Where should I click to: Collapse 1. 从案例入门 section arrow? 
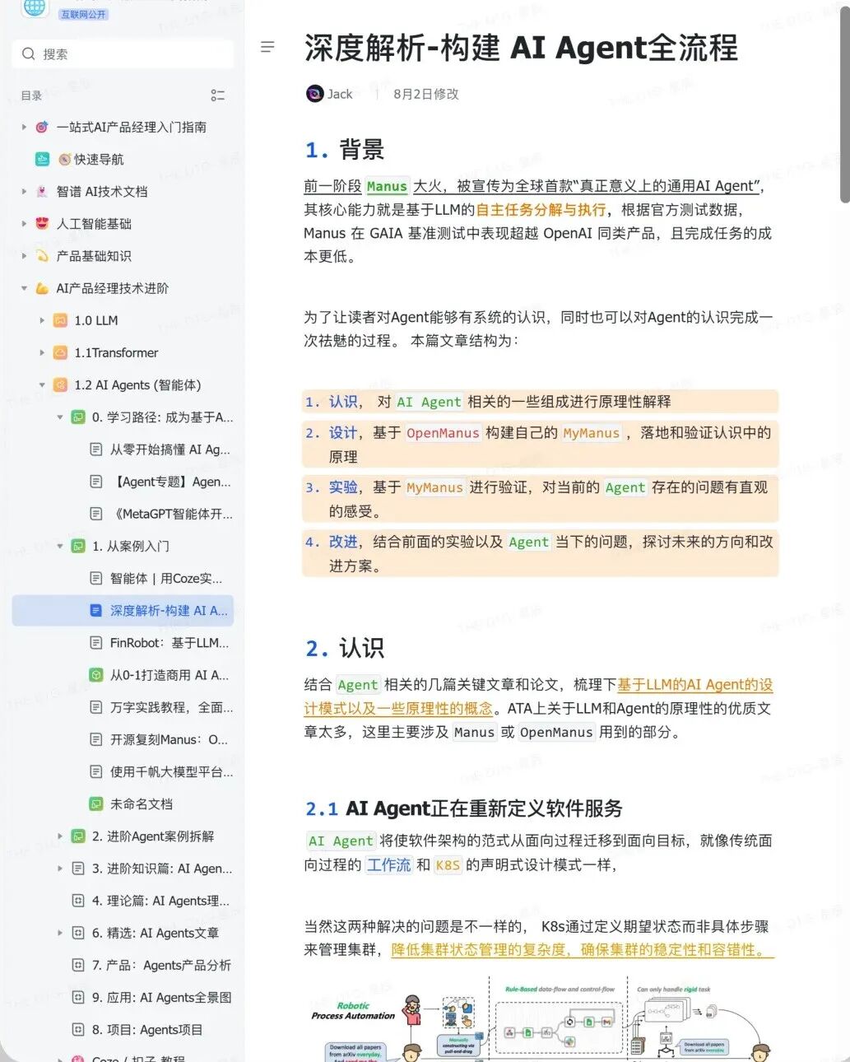60,546
